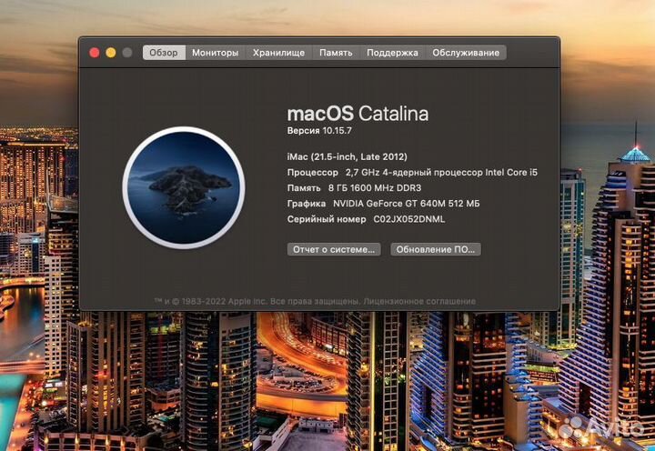This screenshot has height=451, width=655.
Task: Open the Лицензионное соглашение link
Action: pos(419,301)
